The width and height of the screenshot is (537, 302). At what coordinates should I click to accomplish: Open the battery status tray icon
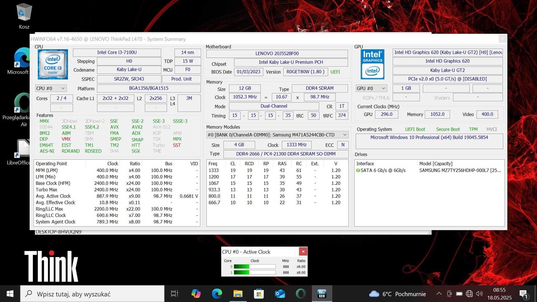[459, 294]
